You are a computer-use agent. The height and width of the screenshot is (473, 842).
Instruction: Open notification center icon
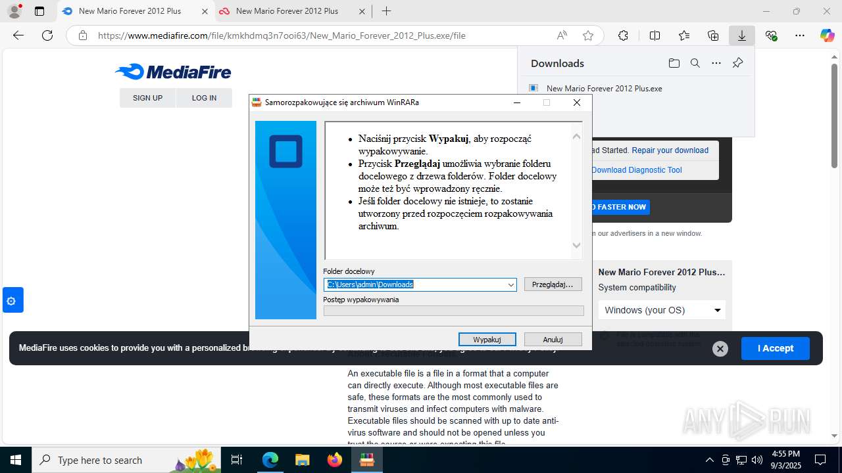tap(820, 460)
